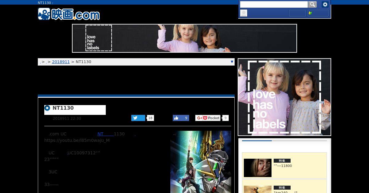Expand the breadcrumb dropdown arrow
The width and height of the screenshot is (369, 193).
pyautogui.click(x=232, y=62)
